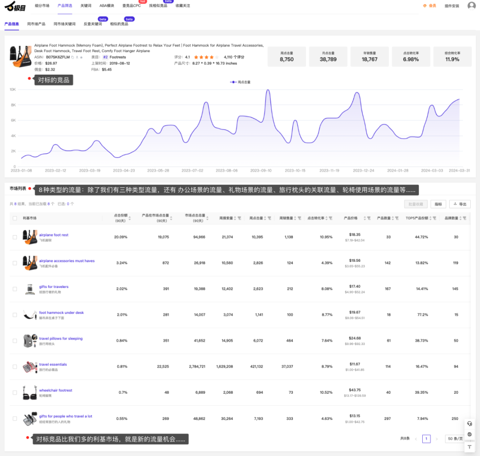The height and width of the screenshot is (456, 480).
Task: Sort by 点击转化率 column arrows
Action: click(x=326, y=218)
